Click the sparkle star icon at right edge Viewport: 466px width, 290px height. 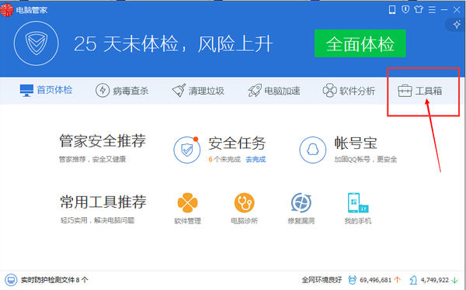[457, 24]
